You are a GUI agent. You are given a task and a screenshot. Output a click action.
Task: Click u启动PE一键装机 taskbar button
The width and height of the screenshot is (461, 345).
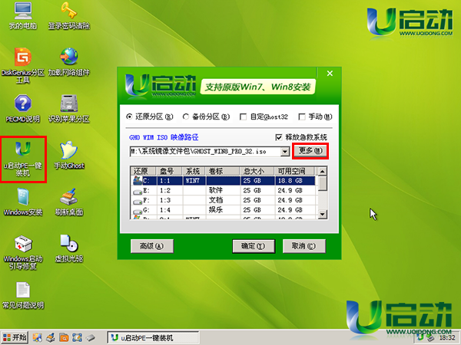point(153,337)
